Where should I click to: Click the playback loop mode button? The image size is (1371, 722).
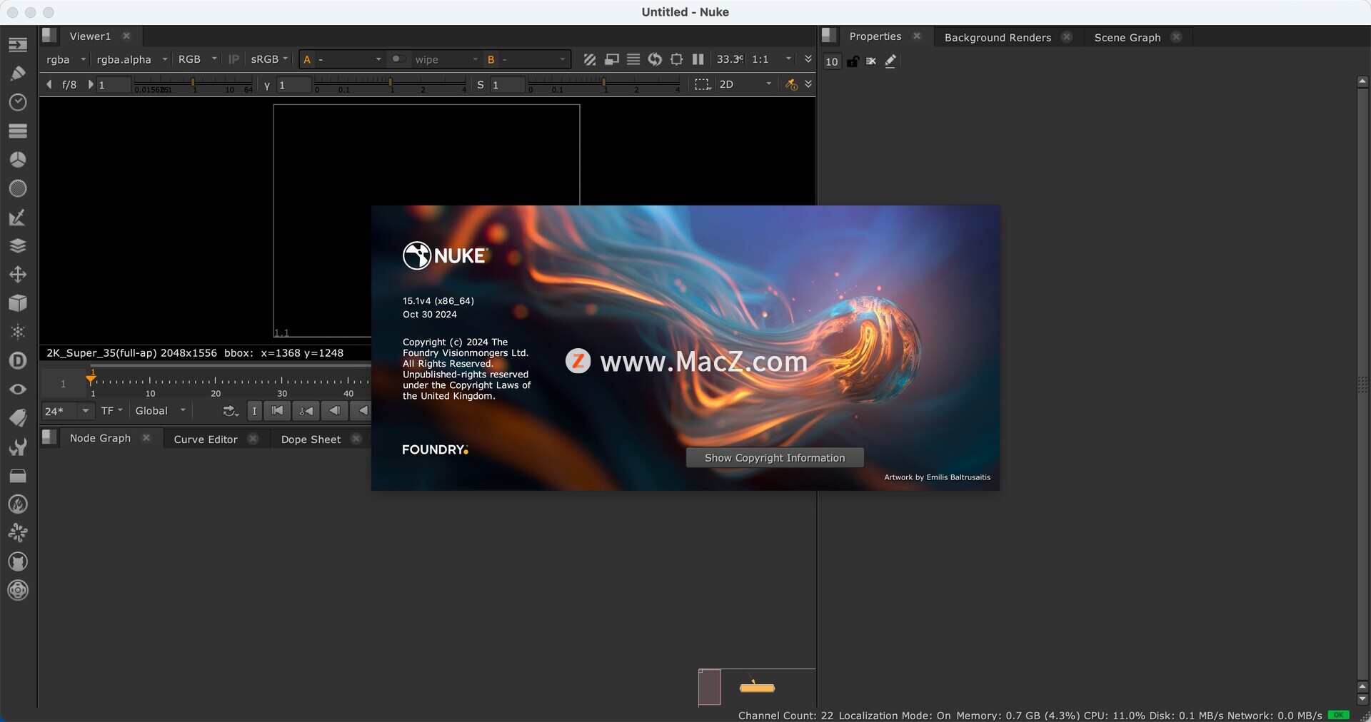click(230, 411)
